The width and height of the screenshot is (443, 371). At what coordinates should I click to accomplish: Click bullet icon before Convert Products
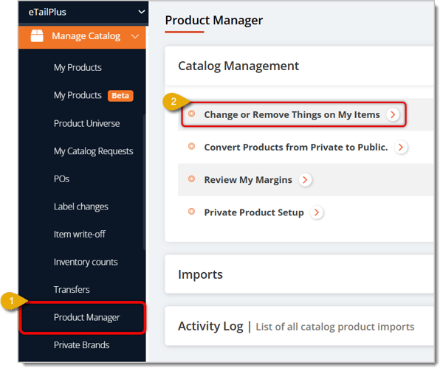192,147
